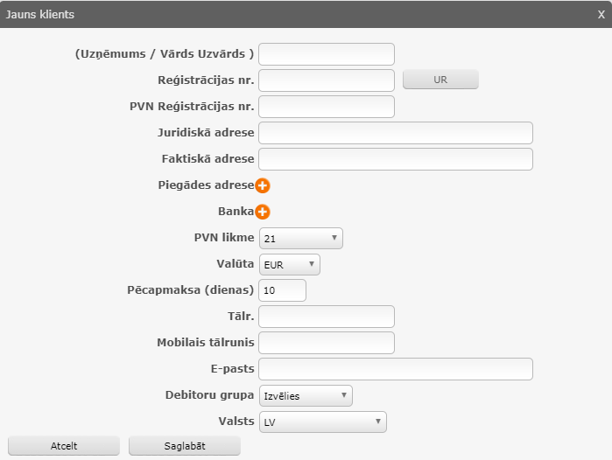Click the Saglabāt save button
Viewport: 612px width, 460px height.
point(184,445)
